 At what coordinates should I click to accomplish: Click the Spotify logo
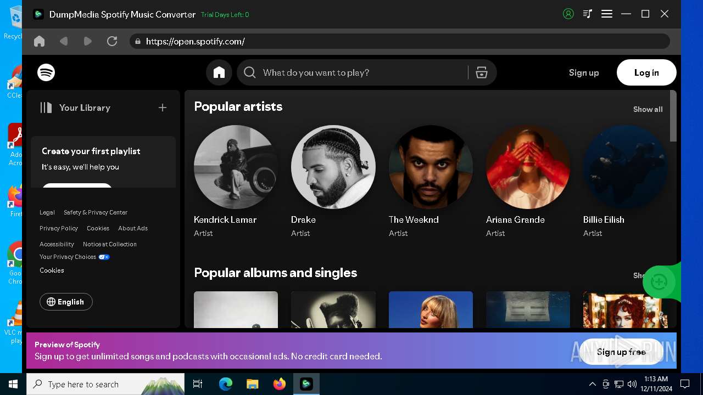[x=46, y=72]
